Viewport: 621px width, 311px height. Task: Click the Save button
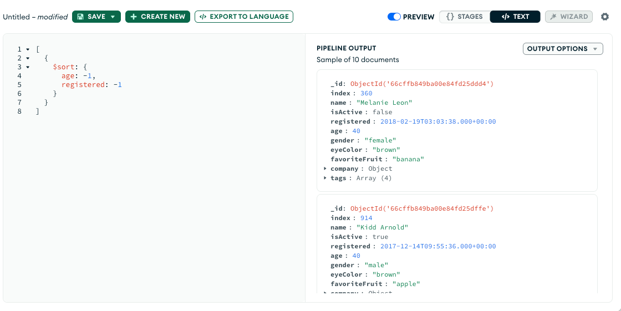tap(91, 17)
